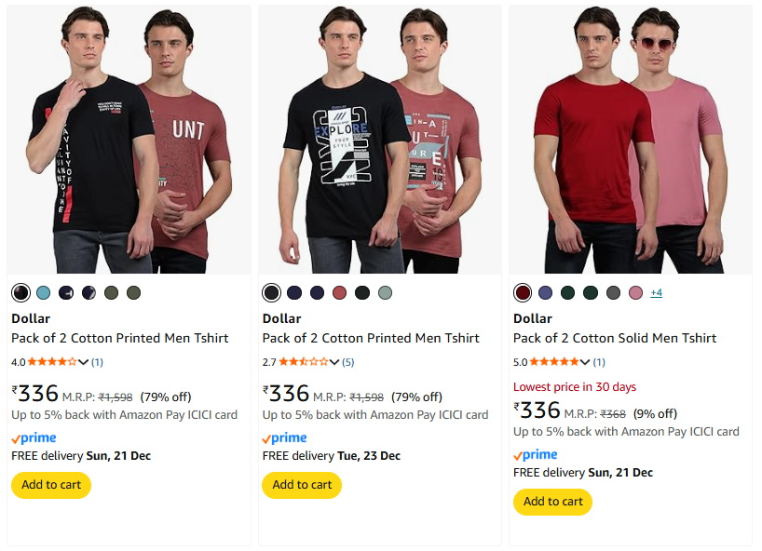This screenshot has height=551, width=762.
Task: Pick the pink color swatch on third product
Action: click(x=635, y=293)
